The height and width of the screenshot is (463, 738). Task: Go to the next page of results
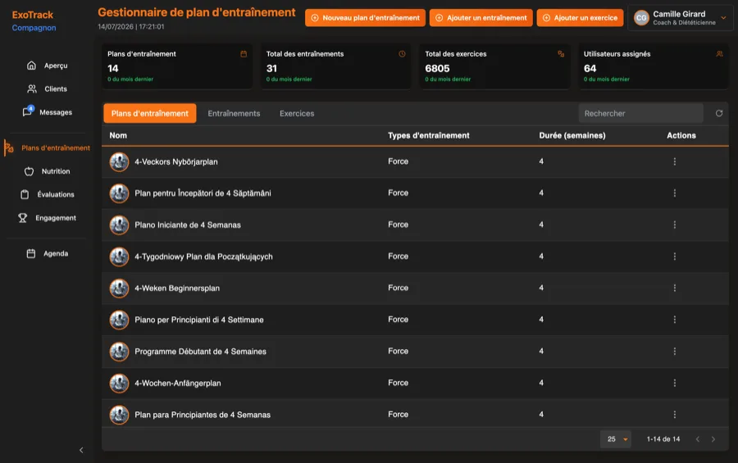(x=713, y=439)
